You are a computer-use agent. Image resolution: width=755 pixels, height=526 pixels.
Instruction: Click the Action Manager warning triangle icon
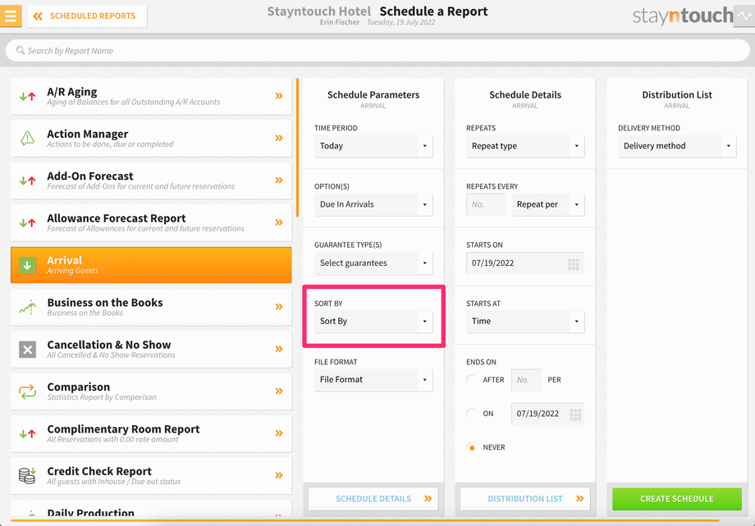(27, 138)
